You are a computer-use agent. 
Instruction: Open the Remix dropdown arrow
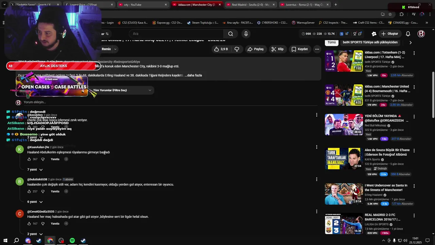[115, 49]
